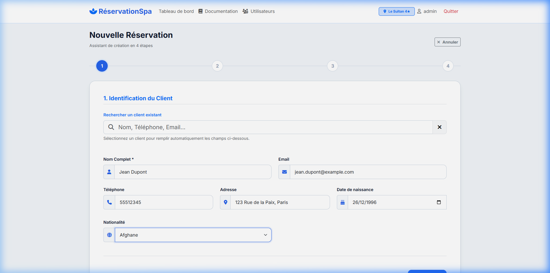Click the 'Nouvelle Réservation' page title
The width and height of the screenshot is (550, 273).
pos(131,35)
